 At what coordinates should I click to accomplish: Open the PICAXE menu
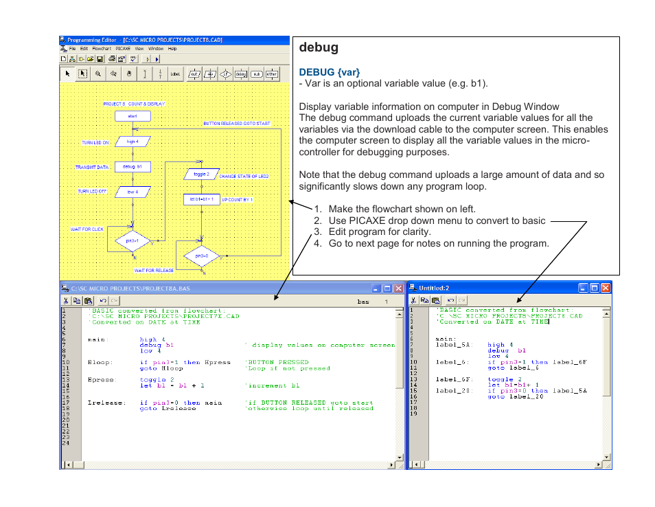click(123, 49)
